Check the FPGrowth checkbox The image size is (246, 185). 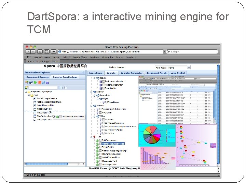click(100, 112)
